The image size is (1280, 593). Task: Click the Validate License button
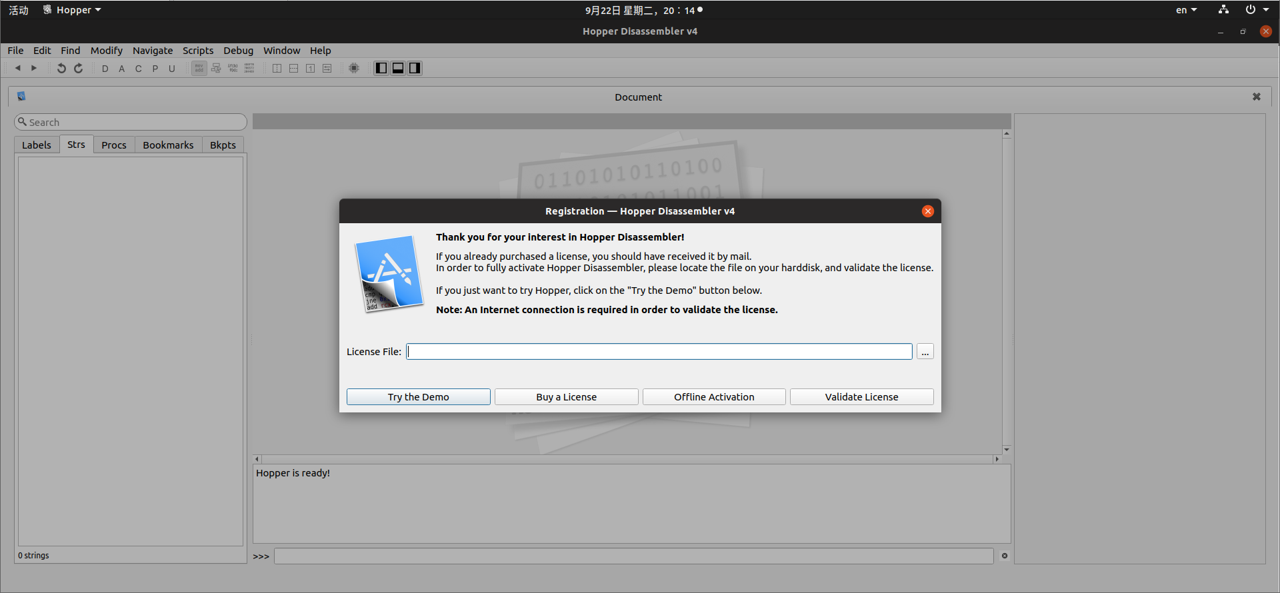click(862, 397)
